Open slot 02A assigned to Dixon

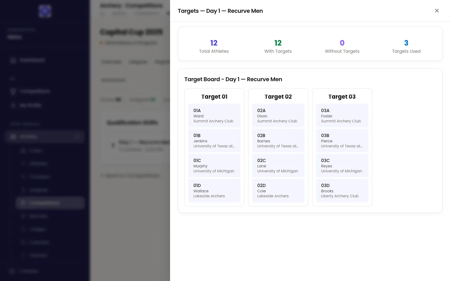click(278, 116)
